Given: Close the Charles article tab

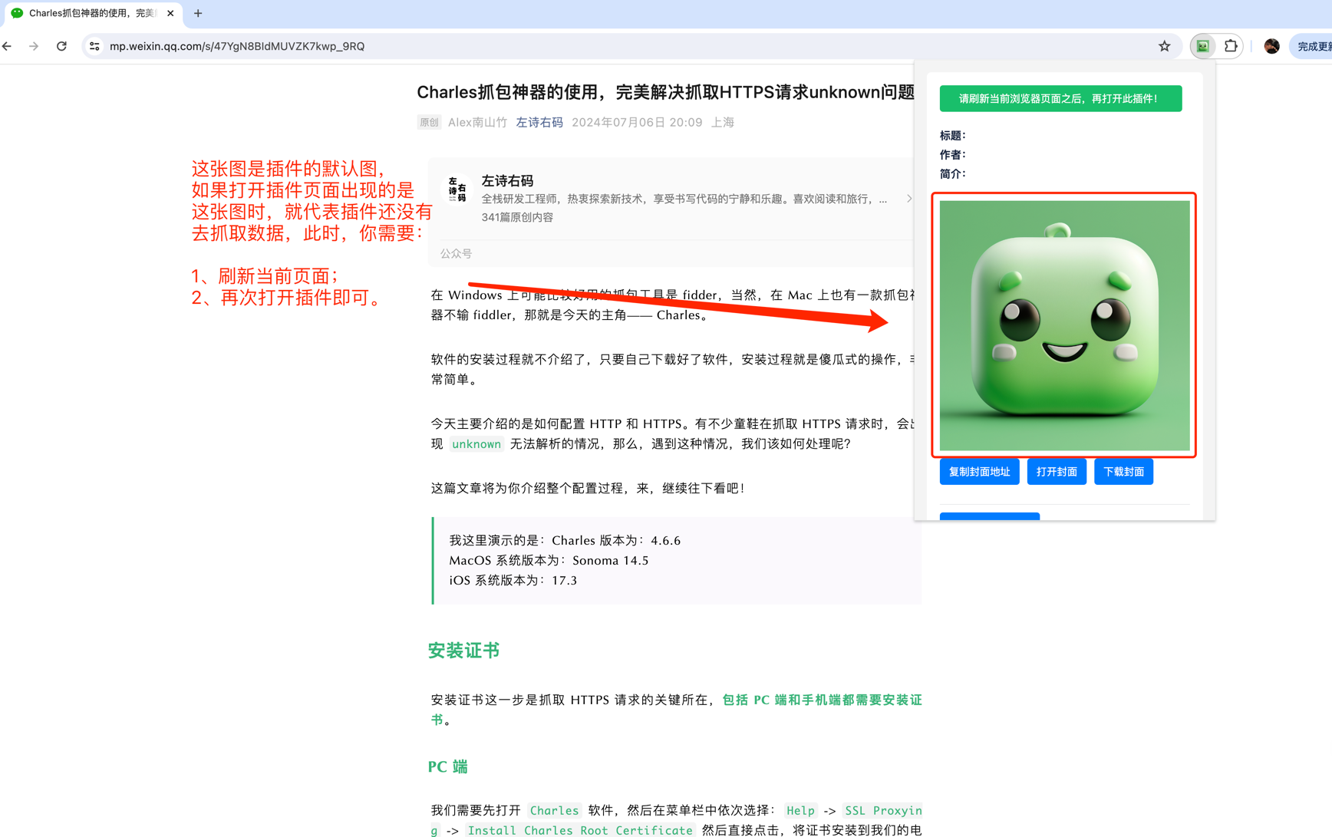Looking at the screenshot, I should tap(170, 13).
